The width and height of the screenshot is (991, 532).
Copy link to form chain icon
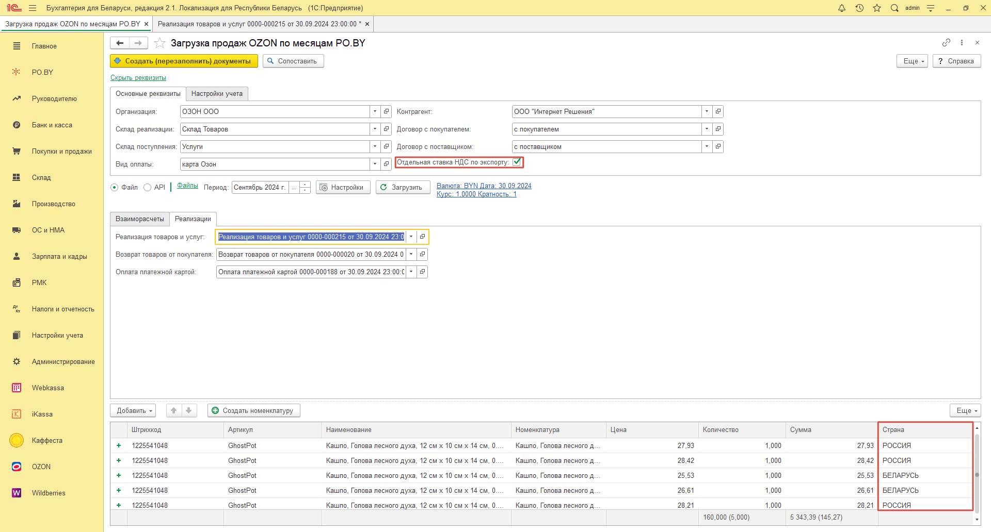[946, 42]
